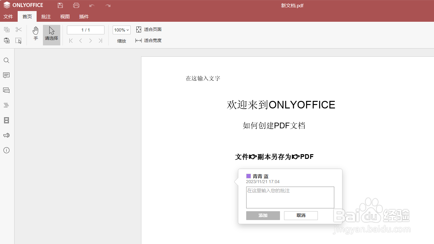The height and width of the screenshot is (244, 434).
Task: Activate the Select (请选择) cursor tool
Action: tap(51, 35)
